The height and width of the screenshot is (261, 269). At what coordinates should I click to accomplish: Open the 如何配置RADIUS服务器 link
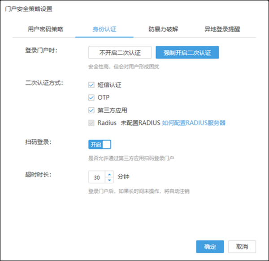click(x=194, y=122)
